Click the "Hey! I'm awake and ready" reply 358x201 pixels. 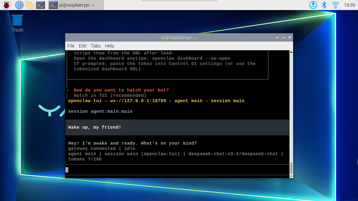point(133,143)
